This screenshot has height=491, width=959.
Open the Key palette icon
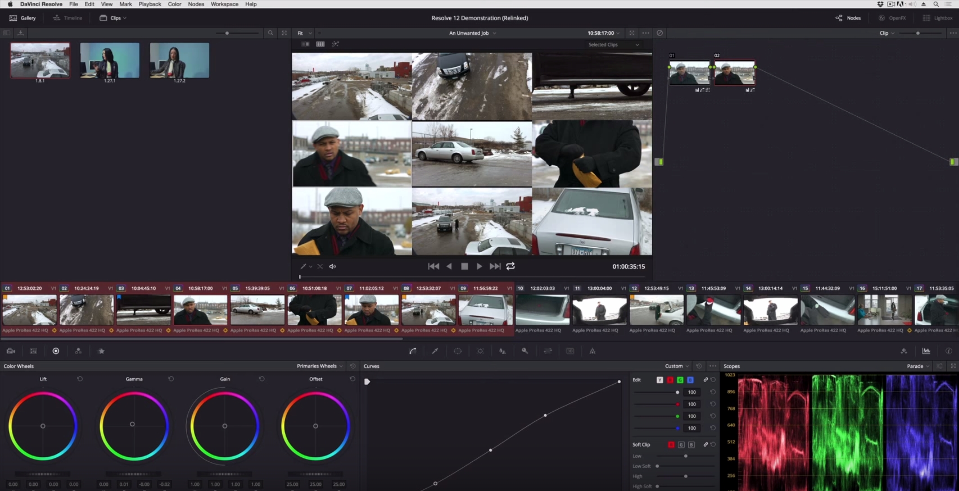(525, 351)
